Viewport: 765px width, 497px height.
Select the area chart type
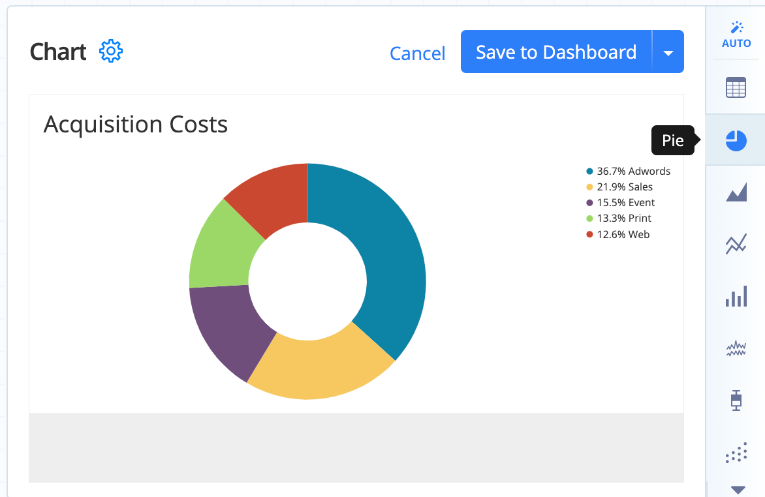pyautogui.click(x=736, y=192)
